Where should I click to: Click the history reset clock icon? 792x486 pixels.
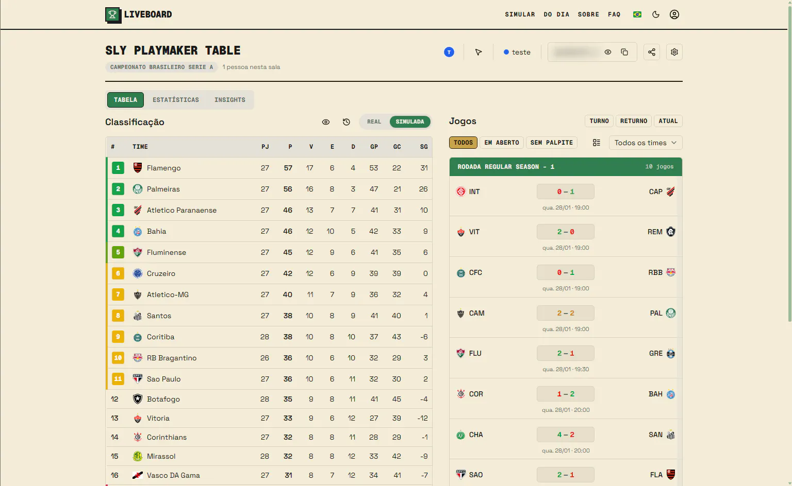point(346,122)
